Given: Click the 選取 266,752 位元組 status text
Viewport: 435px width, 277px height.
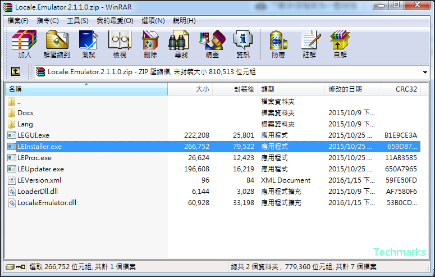Looking at the screenshot, I should [83, 267].
